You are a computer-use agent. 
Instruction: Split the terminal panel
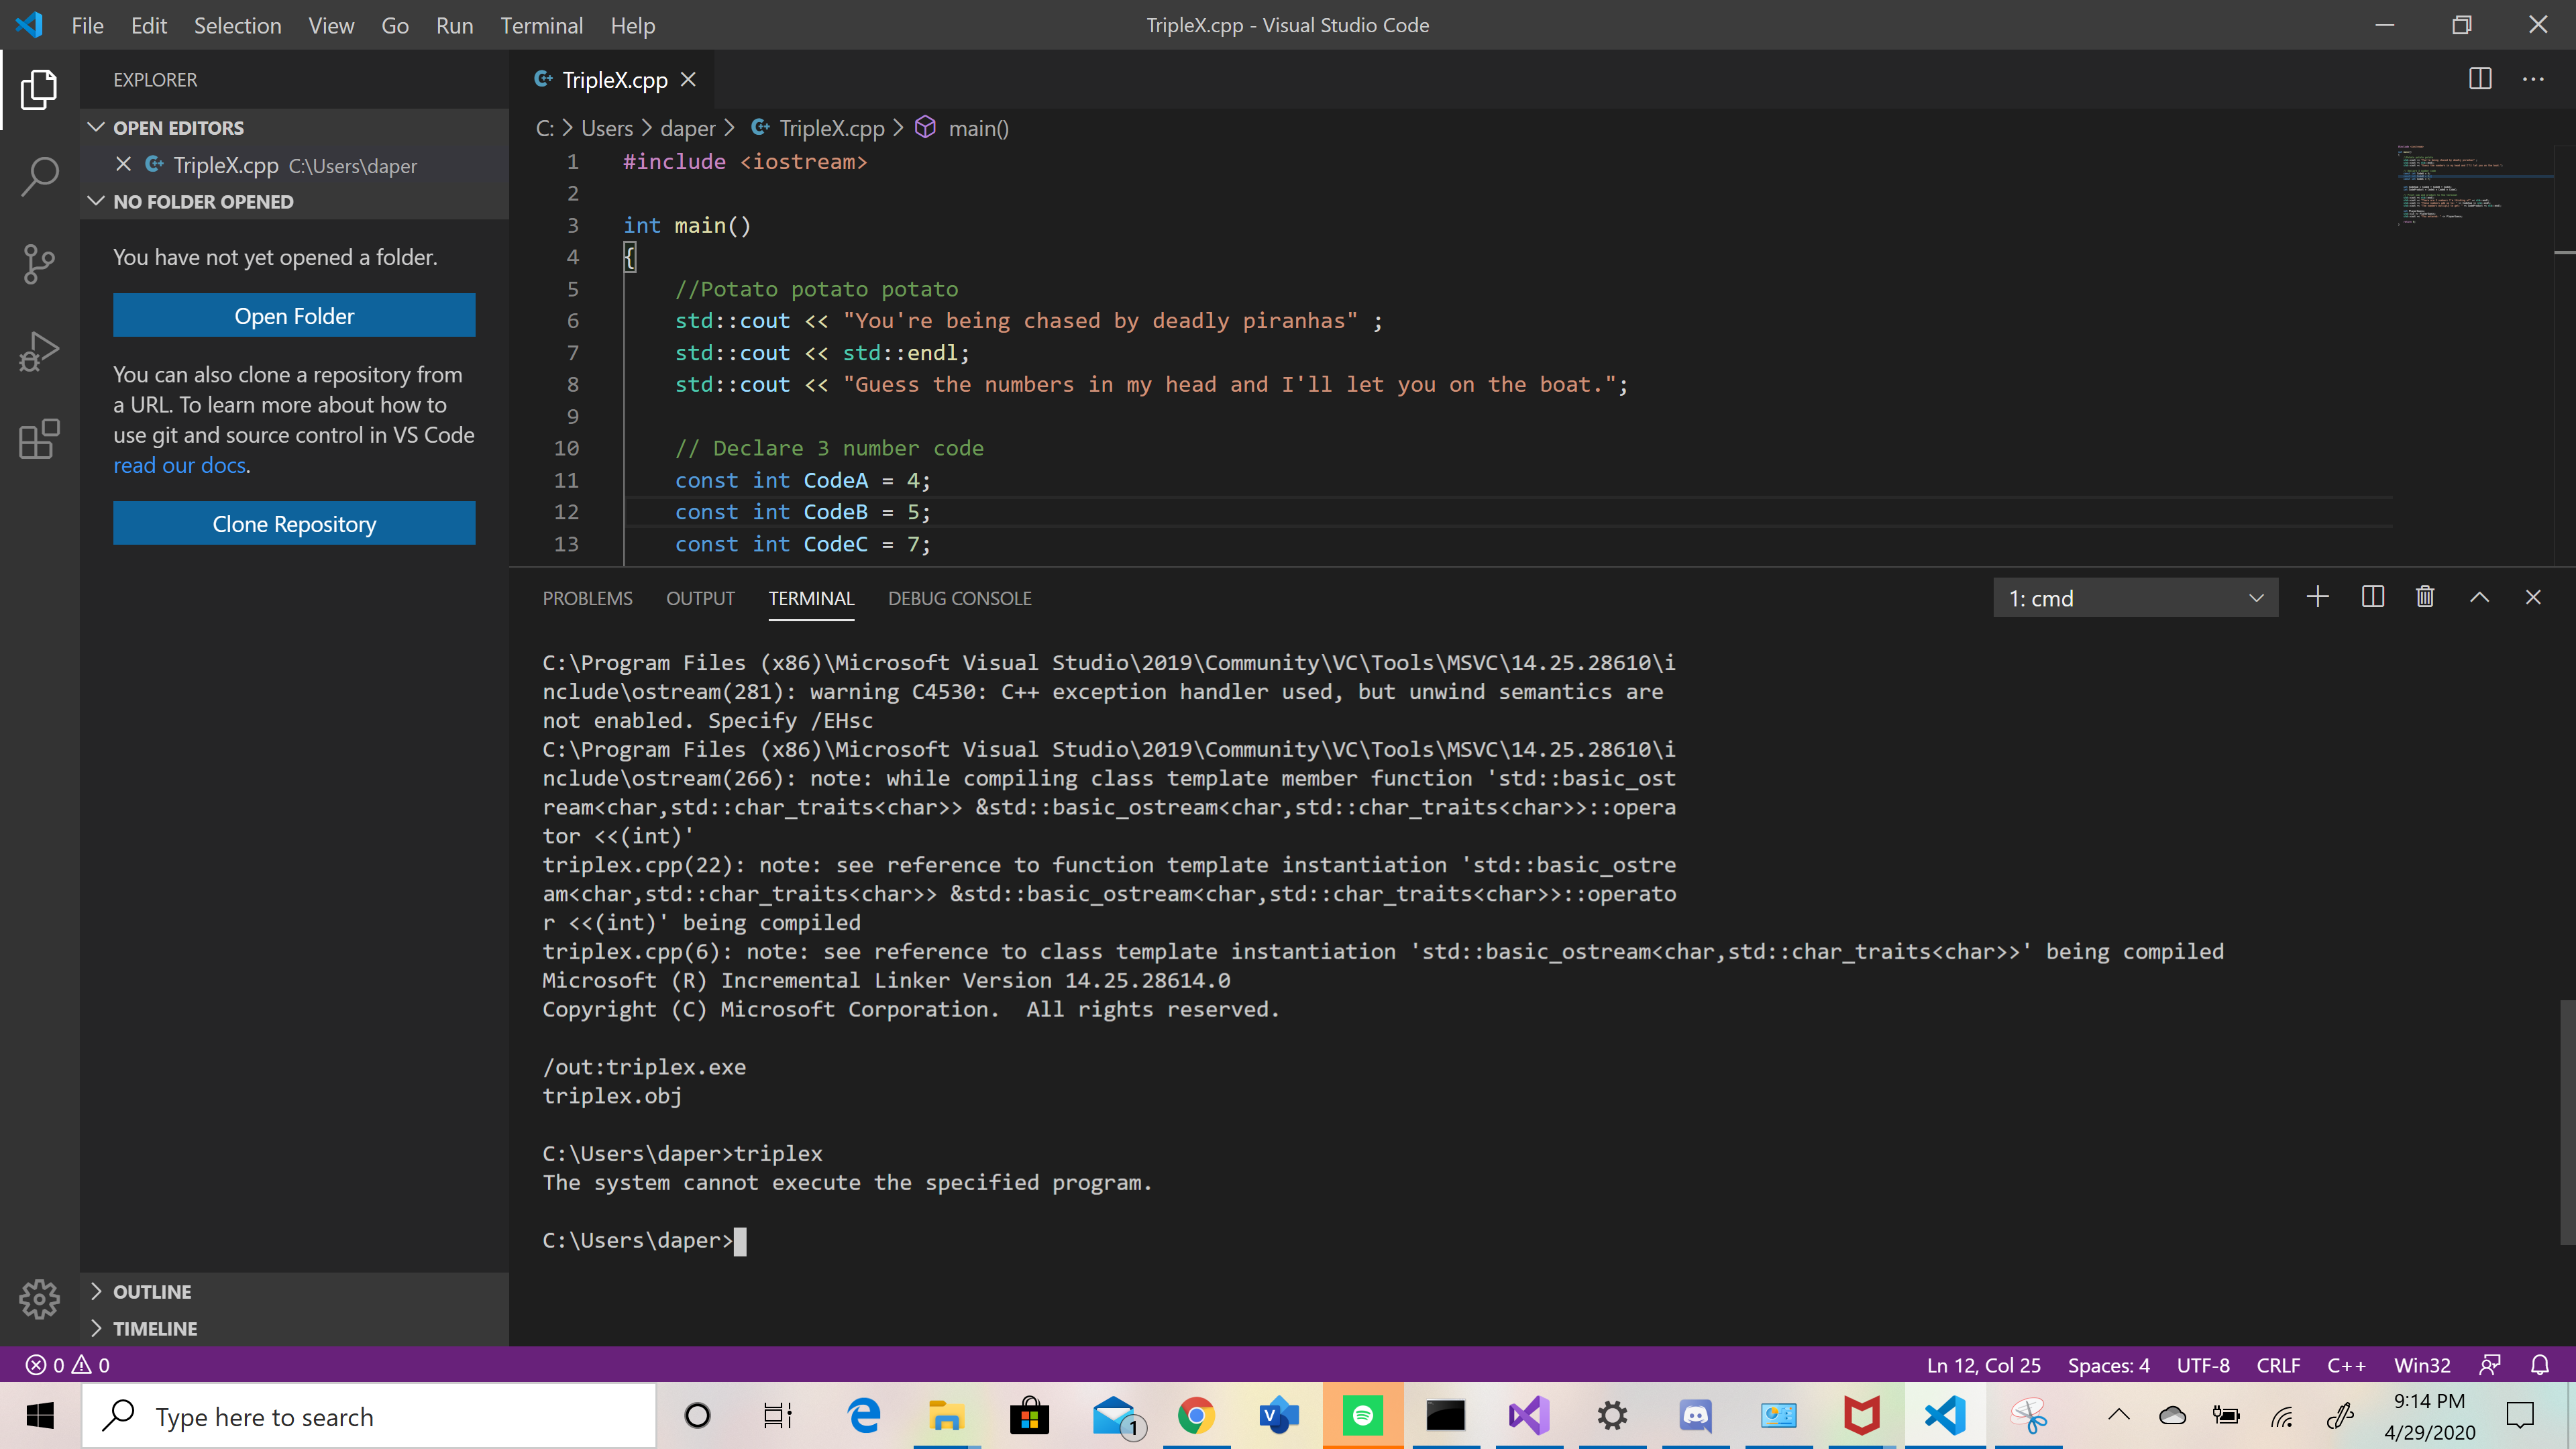pos(2372,597)
